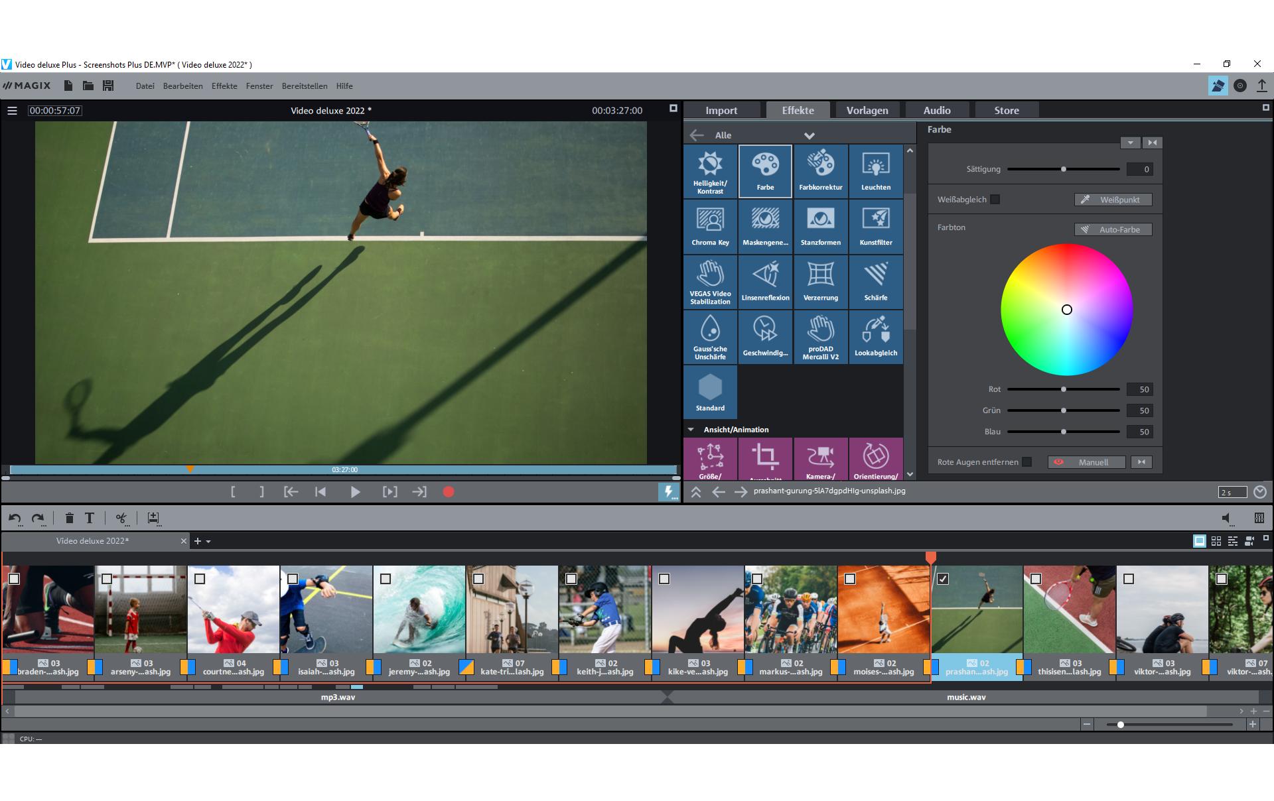Enable the Weißabgleich checkbox

pyautogui.click(x=995, y=200)
